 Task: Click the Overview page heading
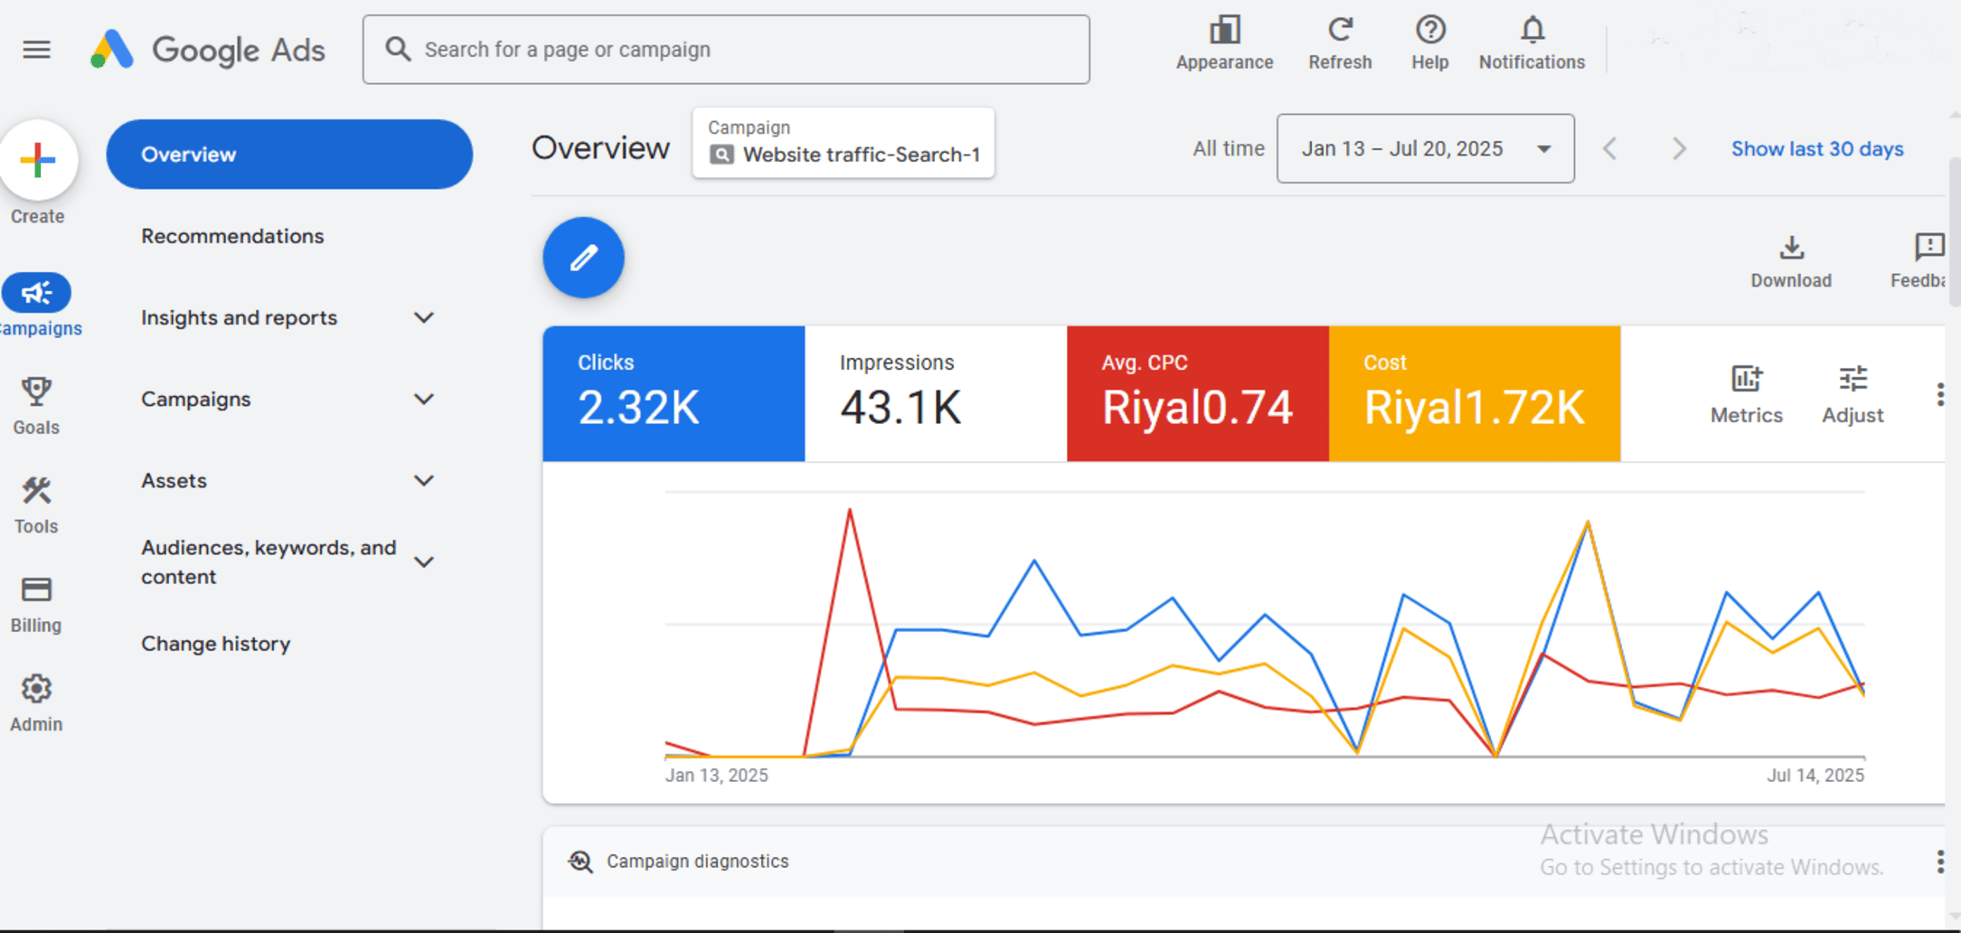(x=600, y=148)
